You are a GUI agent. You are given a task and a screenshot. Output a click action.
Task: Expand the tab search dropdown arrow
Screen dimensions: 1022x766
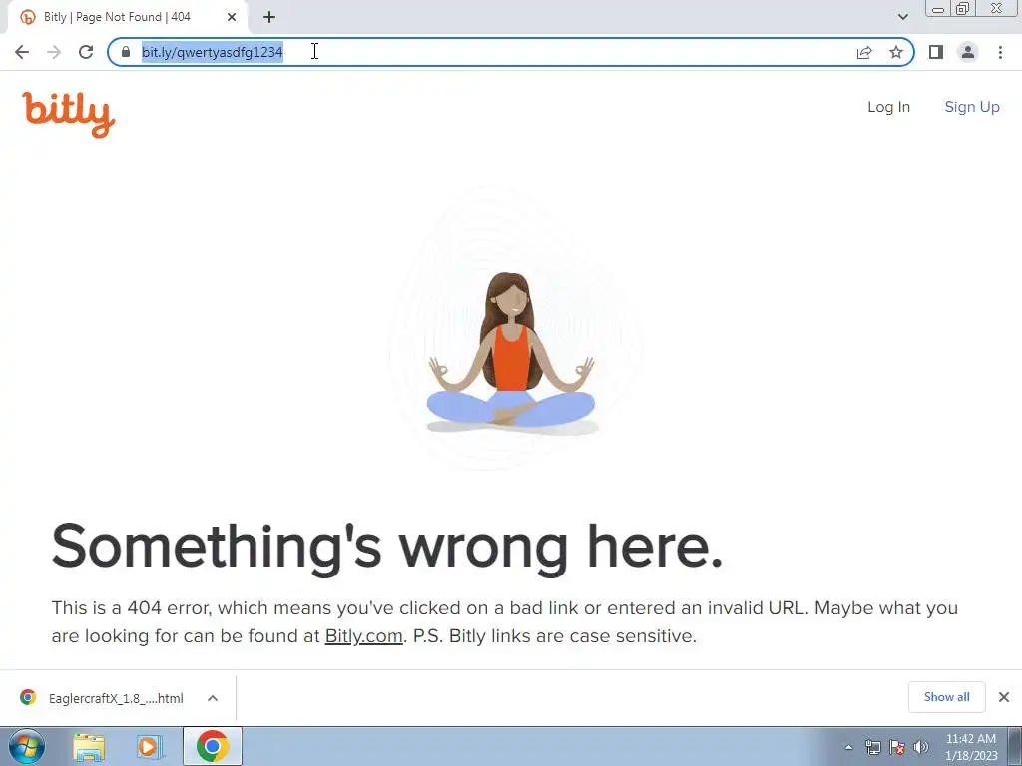point(902,17)
